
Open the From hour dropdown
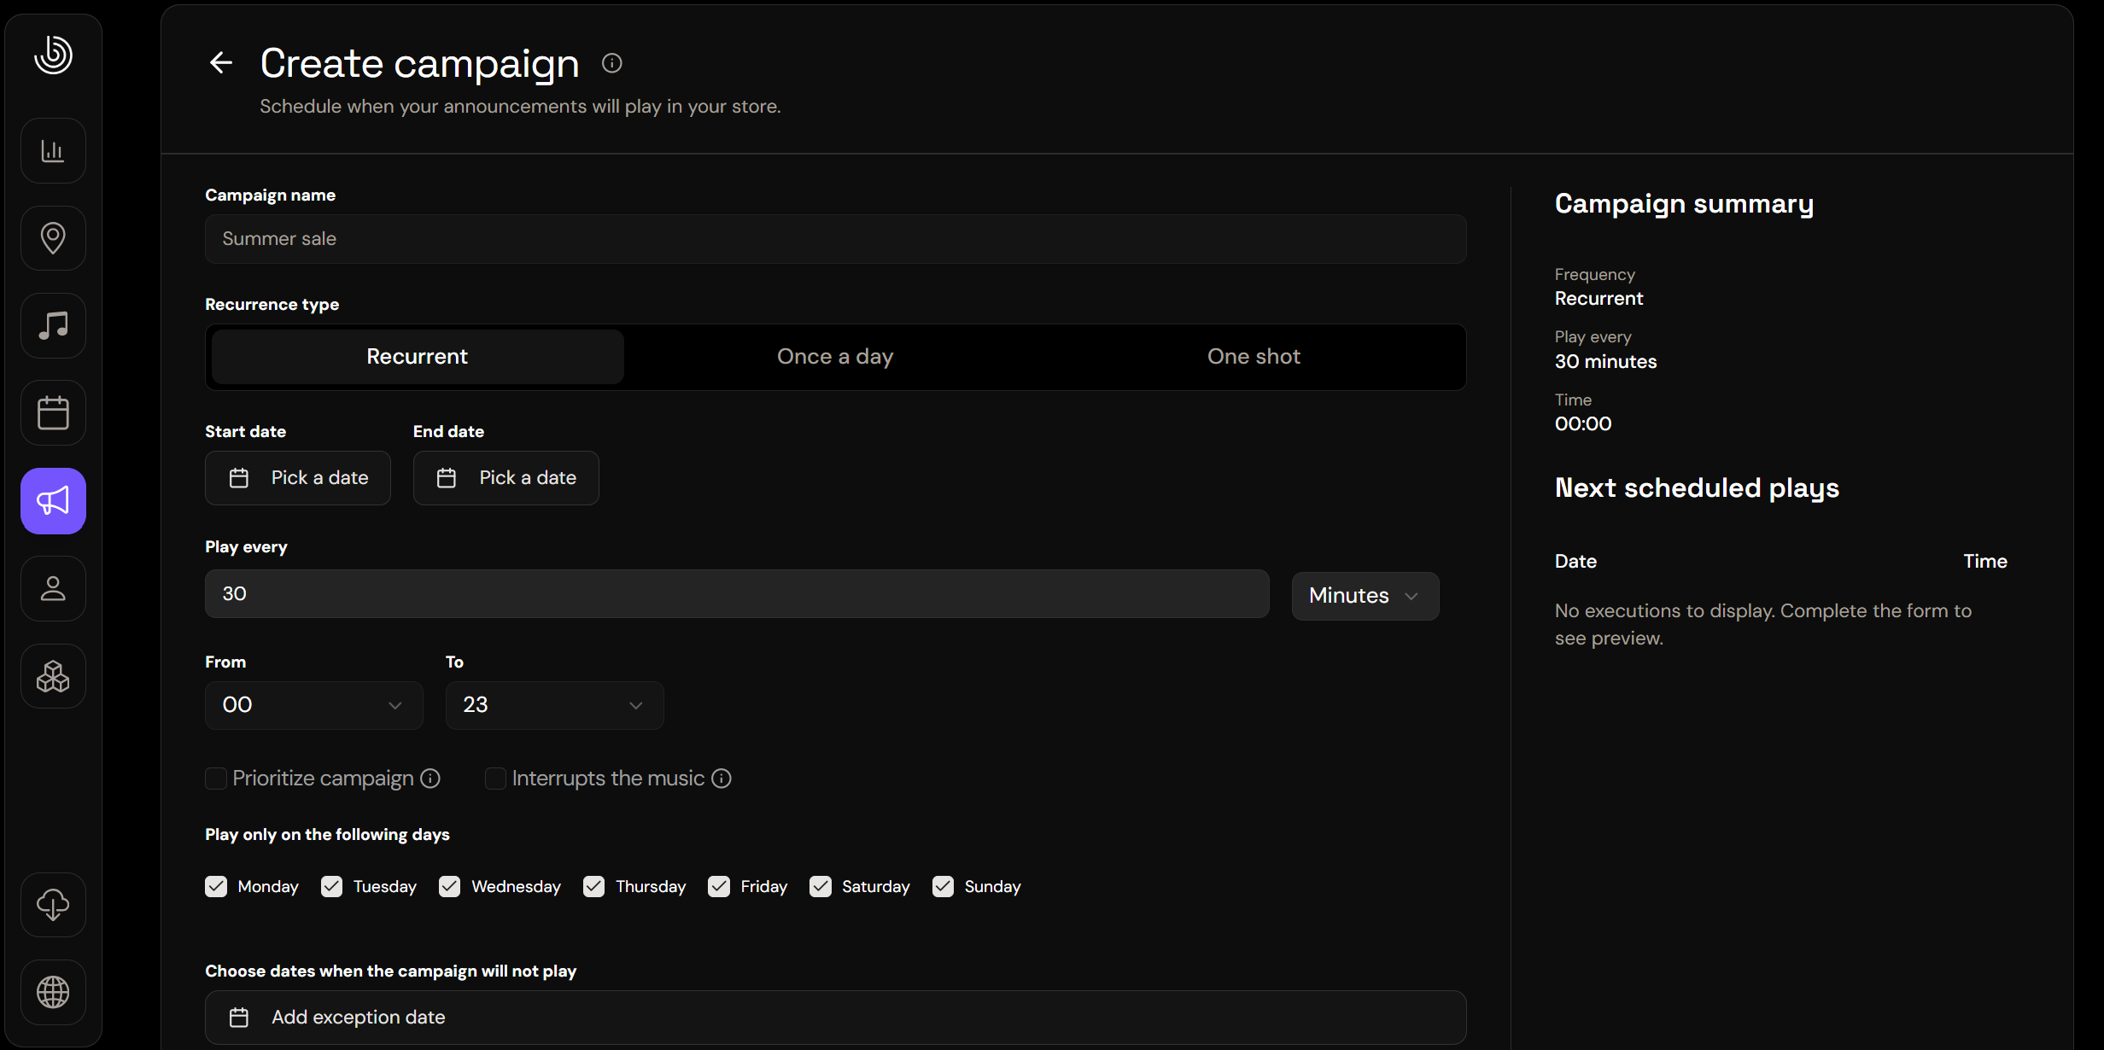[313, 705]
